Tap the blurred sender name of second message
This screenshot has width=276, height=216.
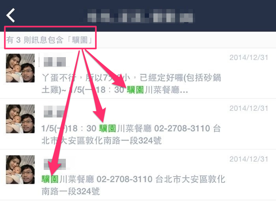pos(55,112)
